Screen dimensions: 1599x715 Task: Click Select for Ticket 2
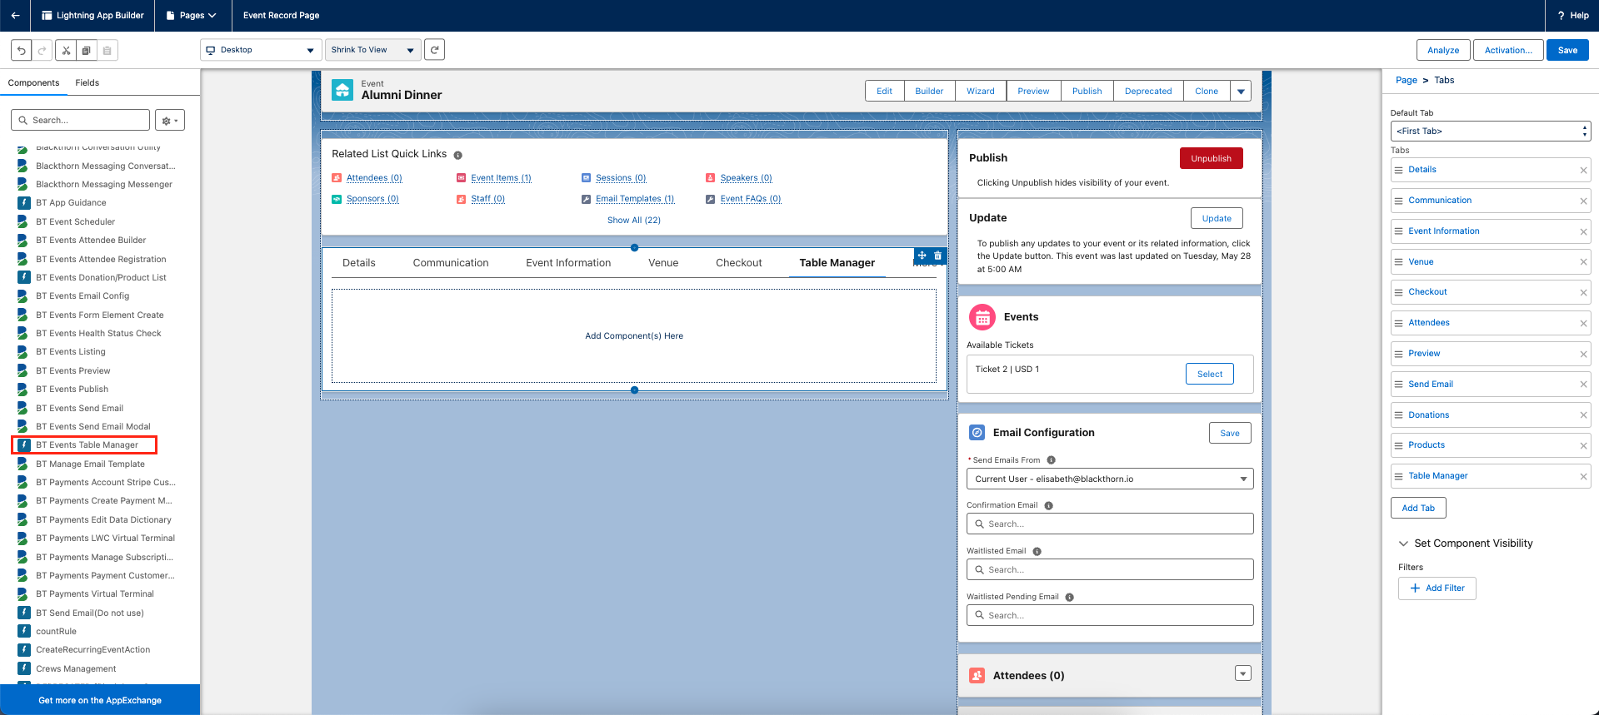(1210, 375)
